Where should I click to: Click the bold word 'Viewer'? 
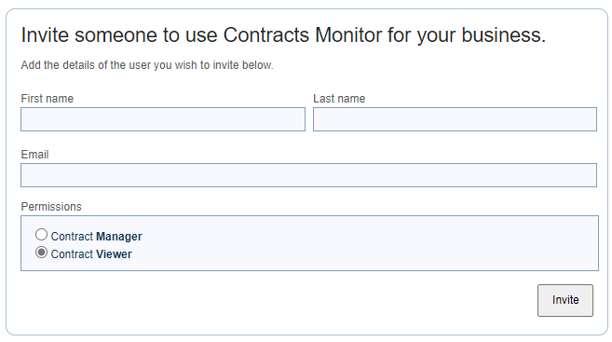[x=114, y=254]
